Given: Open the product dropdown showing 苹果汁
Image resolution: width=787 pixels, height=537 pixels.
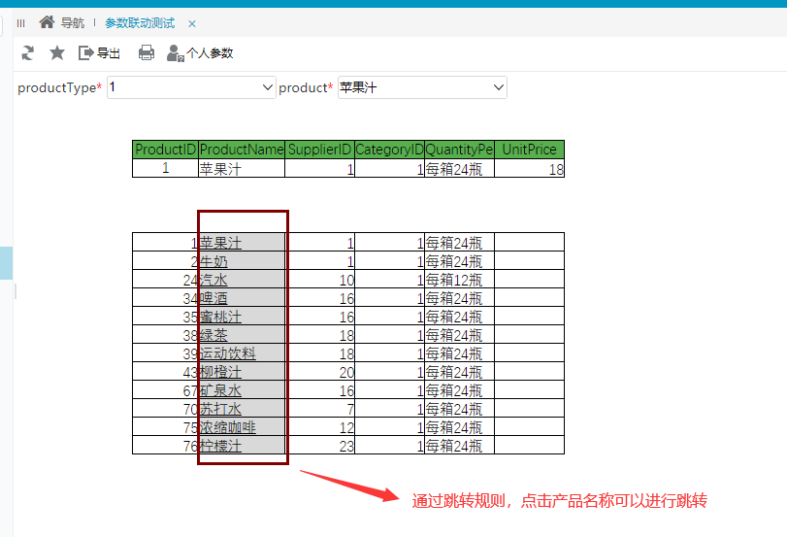Looking at the screenshot, I should pos(422,87).
